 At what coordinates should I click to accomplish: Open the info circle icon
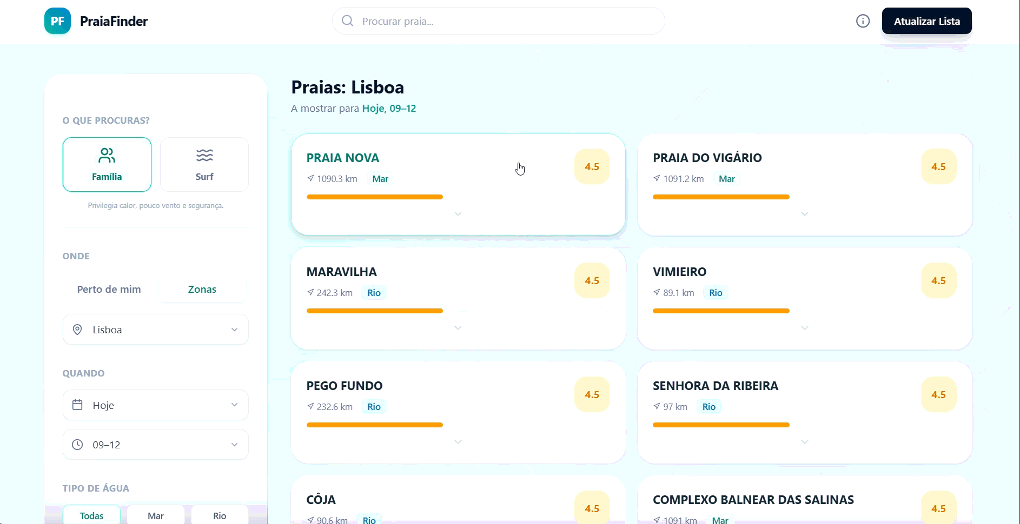[x=863, y=21]
